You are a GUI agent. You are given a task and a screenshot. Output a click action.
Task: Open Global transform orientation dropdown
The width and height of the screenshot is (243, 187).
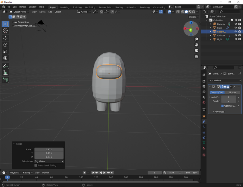(x=84, y=12)
